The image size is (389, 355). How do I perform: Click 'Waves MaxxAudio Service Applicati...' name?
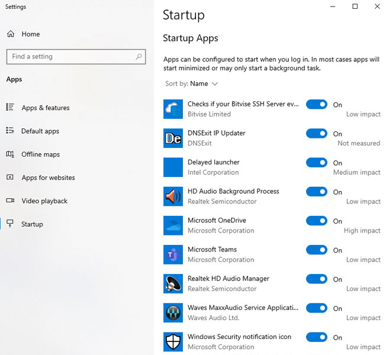tap(243, 308)
